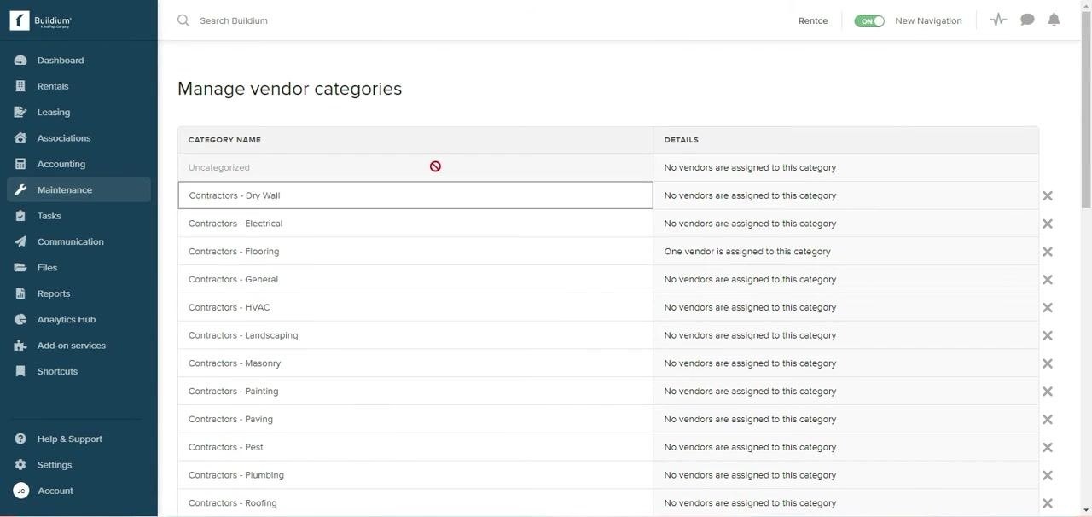The width and height of the screenshot is (1092, 517).
Task: Open the notifications bell
Action: (1054, 20)
